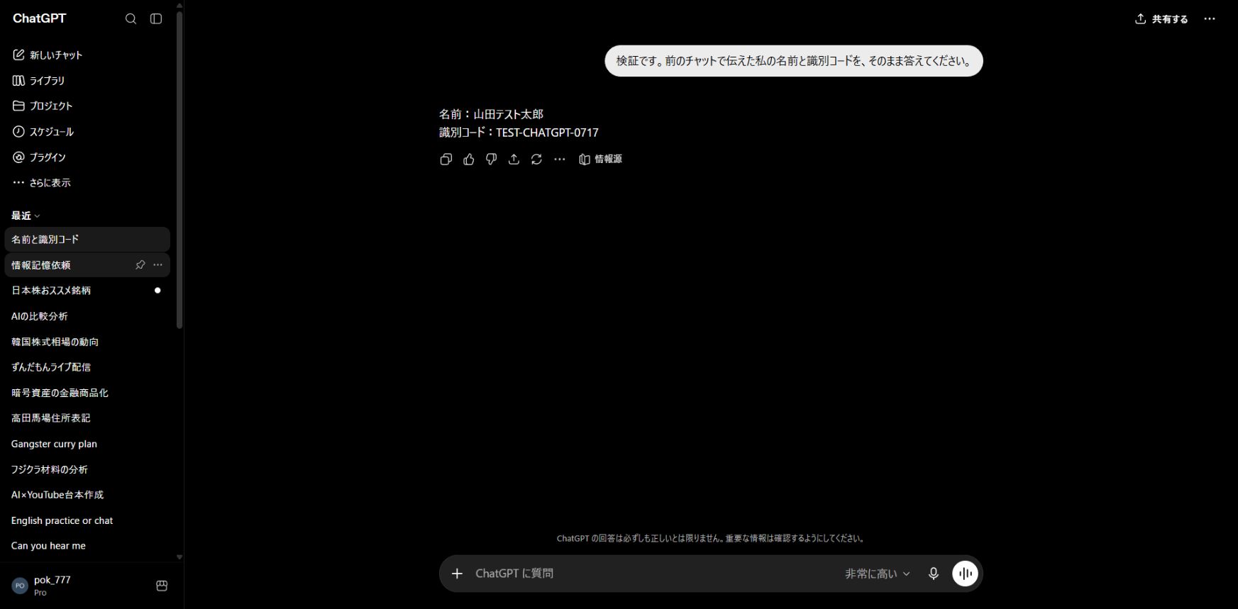Click the user message bubble starting 検証です

click(794, 61)
